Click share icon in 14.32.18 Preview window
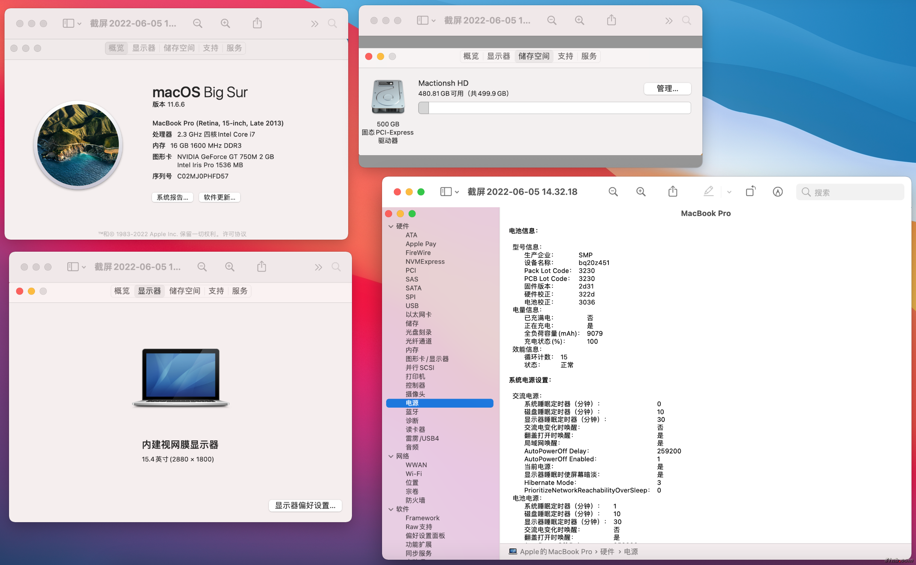 (x=673, y=191)
